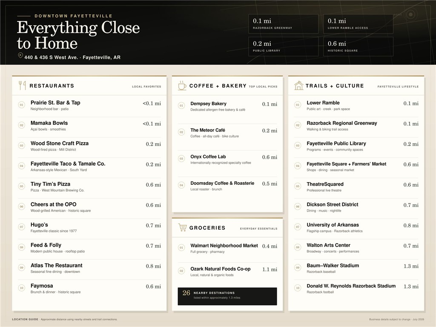The height and width of the screenshot is (327, 436).
Task: Click the 10 badge next to Faymosa
Action: point(21,288)
